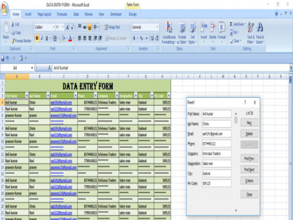
Task: Click the Cut scissors icon
Action: coord(13,24)
